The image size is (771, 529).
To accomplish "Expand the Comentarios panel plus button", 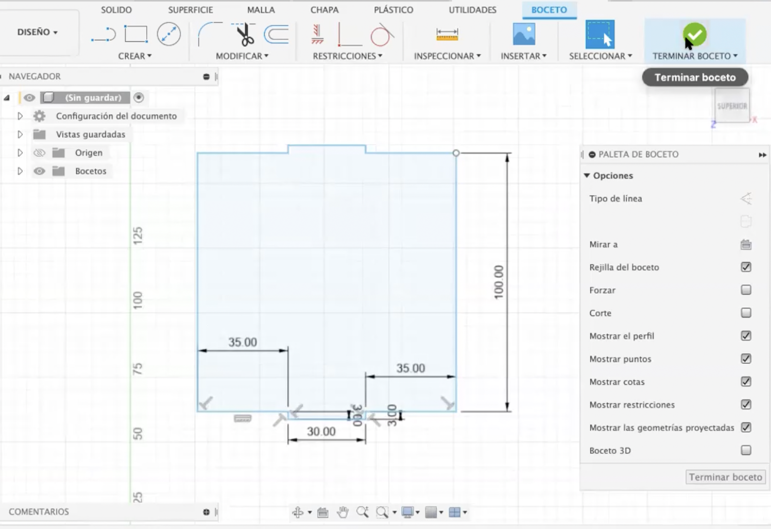I will point(206,512).
